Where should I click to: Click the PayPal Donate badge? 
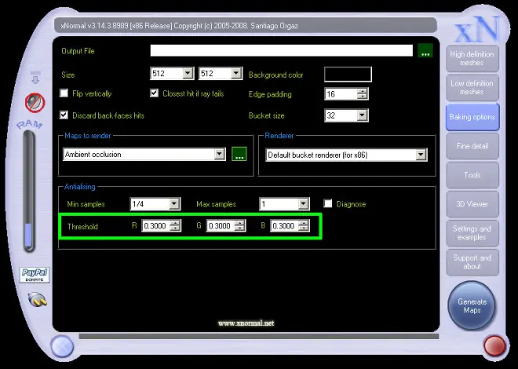pyautogui.click(x=35, y=275)
